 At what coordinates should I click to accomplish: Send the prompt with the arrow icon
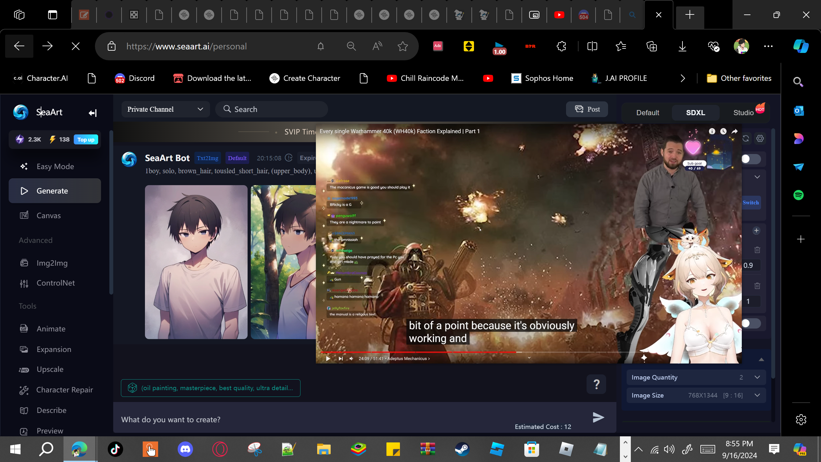pyautogui.click(x=598, y=417)
